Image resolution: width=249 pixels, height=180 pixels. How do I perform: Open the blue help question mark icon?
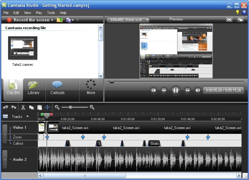(x=244, y=12)
